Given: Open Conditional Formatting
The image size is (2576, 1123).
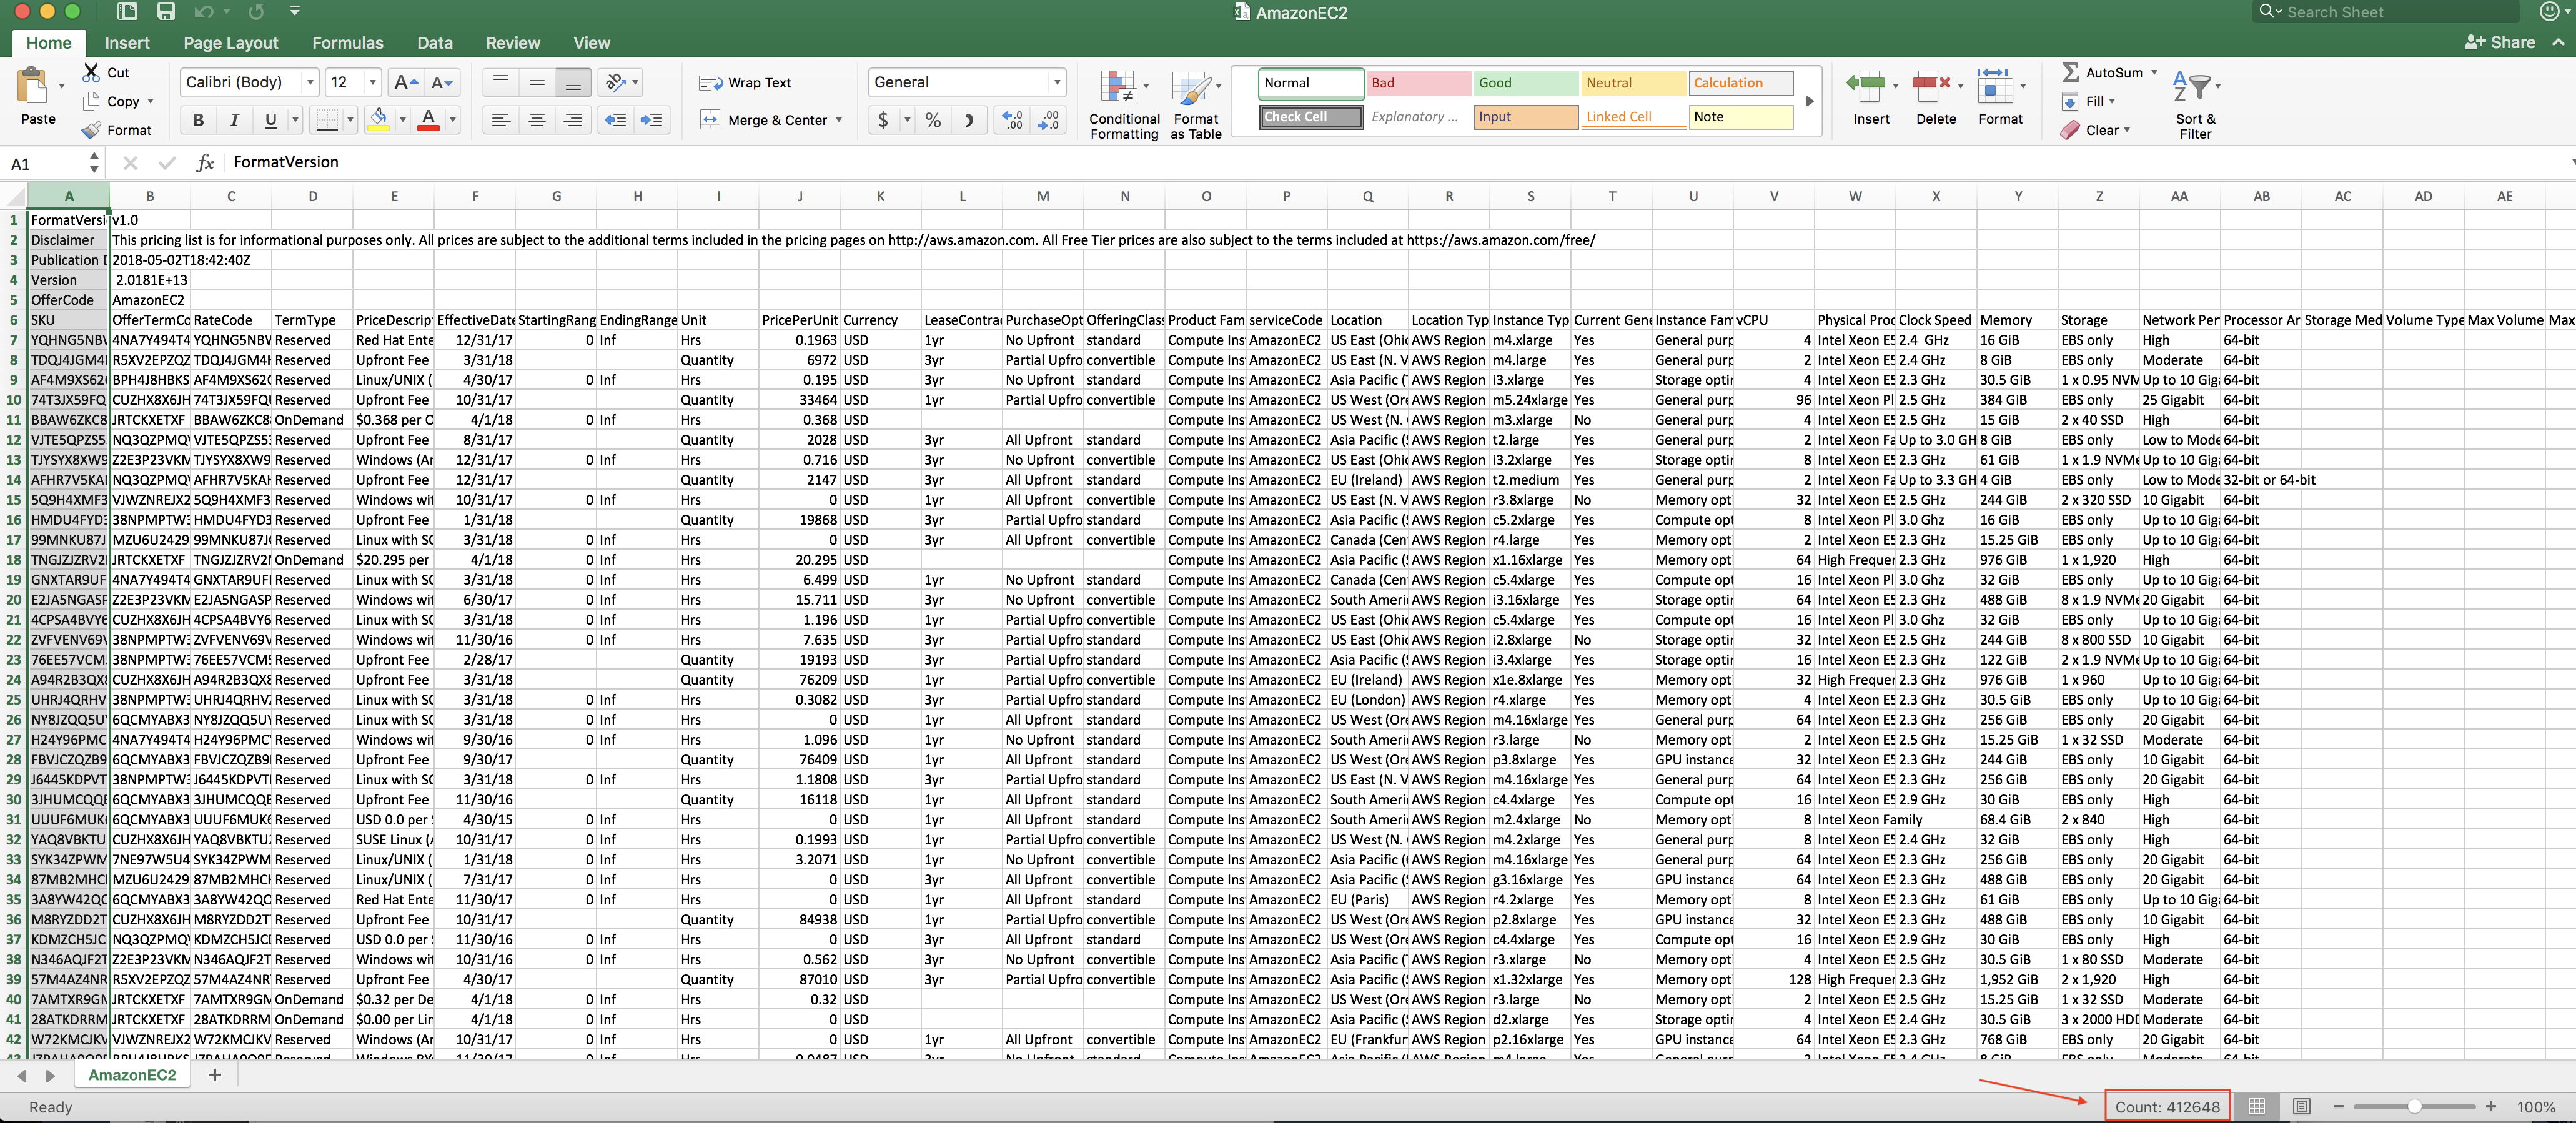Looking at the screenshot, I should (x=1124, y=104).
